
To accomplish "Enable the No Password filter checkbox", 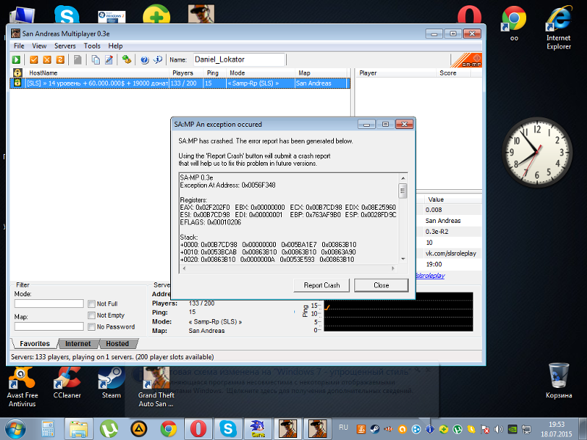I will point(91,326).
